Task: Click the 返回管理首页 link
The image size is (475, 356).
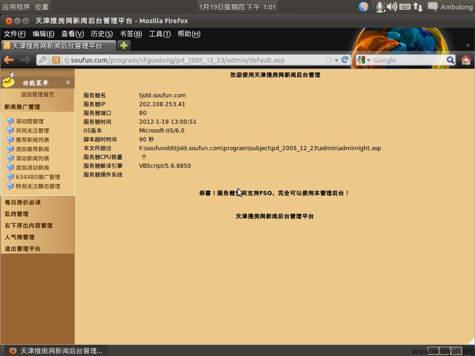Action: click(x=37, y=95)
